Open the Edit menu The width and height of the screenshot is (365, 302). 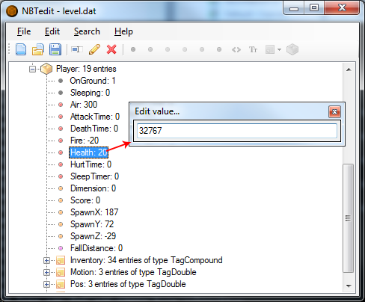pyautogui.click(x=52, y=31)
